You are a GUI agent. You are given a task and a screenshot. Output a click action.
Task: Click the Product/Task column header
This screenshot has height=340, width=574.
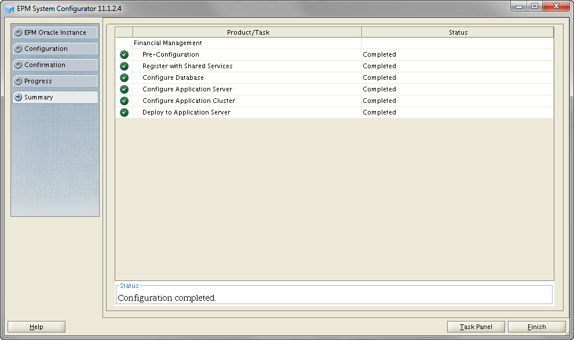(x=248, y=32)
